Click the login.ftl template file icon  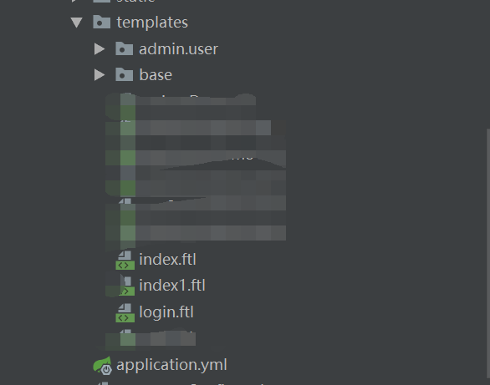125,312
